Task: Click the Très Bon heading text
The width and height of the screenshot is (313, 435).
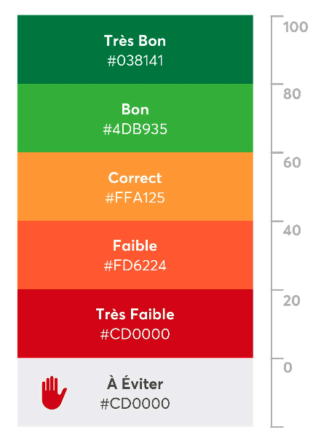Action: coord(135,41)
